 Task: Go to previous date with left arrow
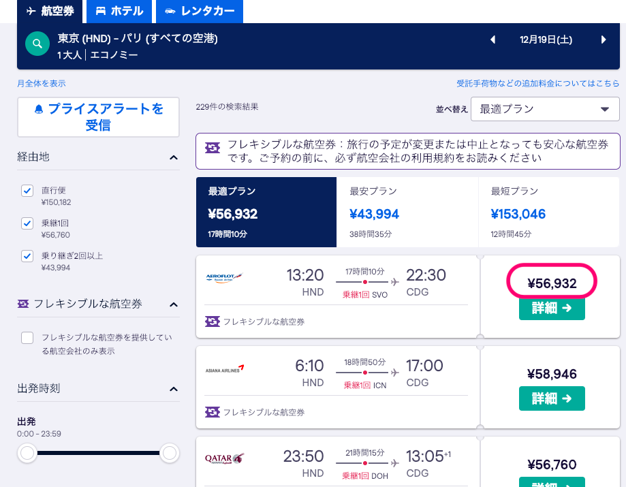point(492,40)
